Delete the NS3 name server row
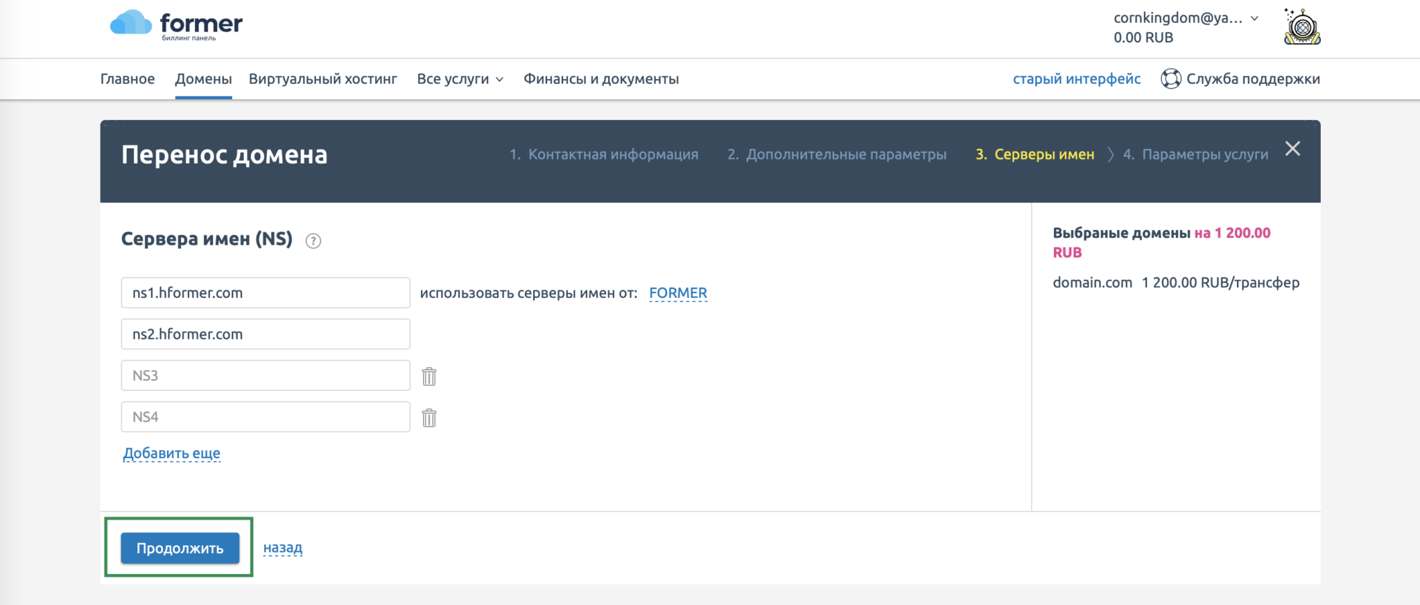 pos(429,376)
